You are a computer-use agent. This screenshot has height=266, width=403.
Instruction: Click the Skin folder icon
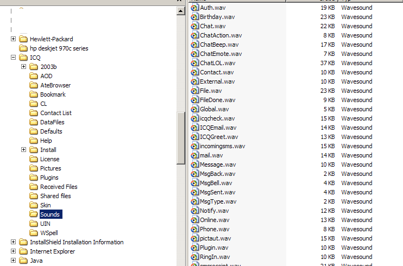pyautogui.click(x=34, y=205)
